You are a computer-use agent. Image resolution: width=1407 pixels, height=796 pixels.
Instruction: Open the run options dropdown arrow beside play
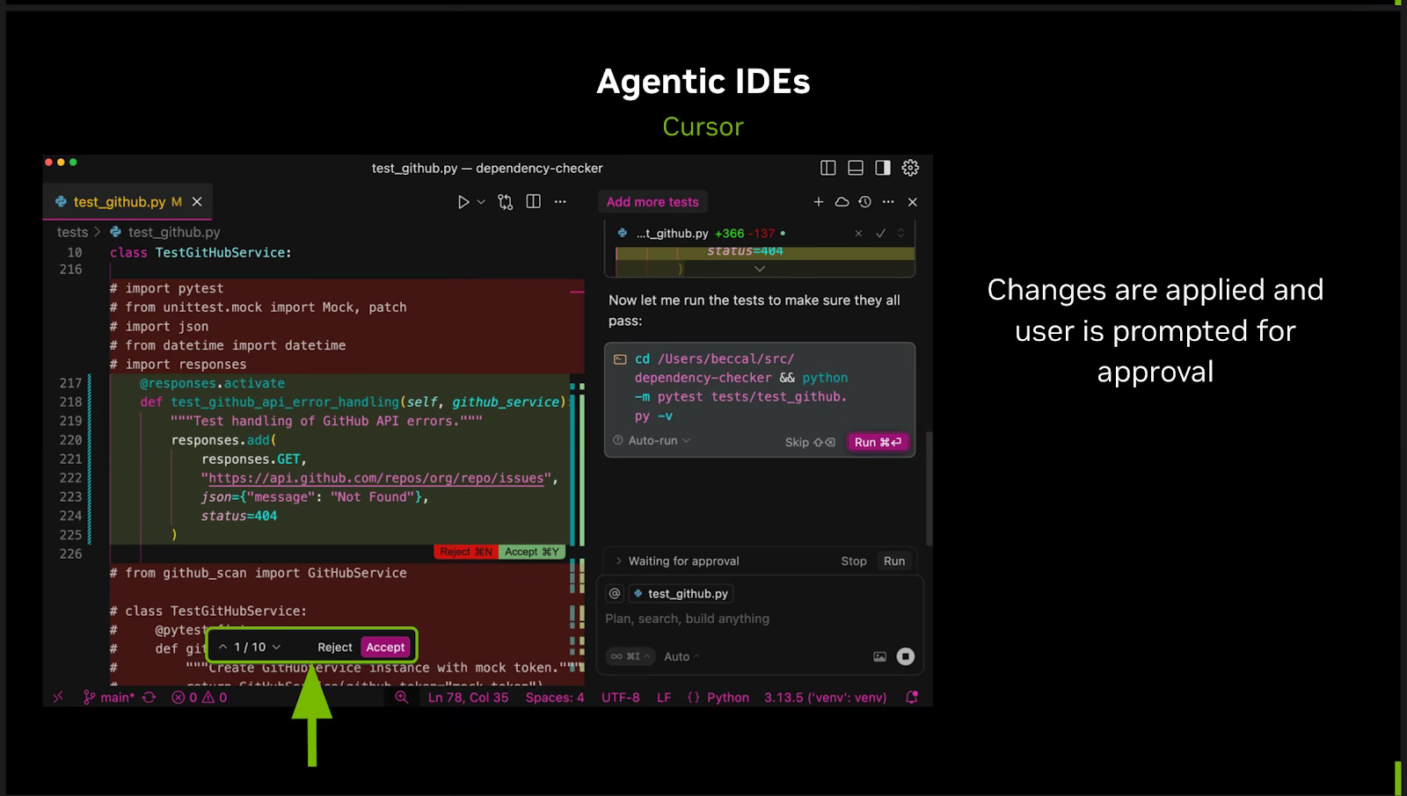click(481, 202)
